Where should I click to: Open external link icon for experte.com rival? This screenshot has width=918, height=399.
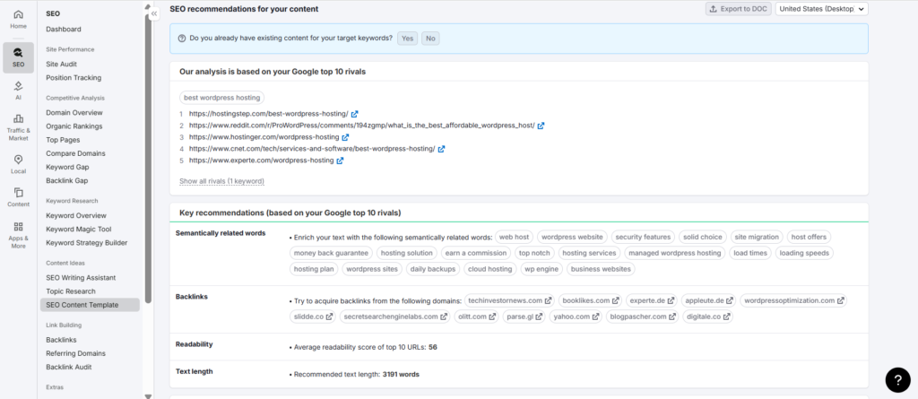click(x=340, y=160)
